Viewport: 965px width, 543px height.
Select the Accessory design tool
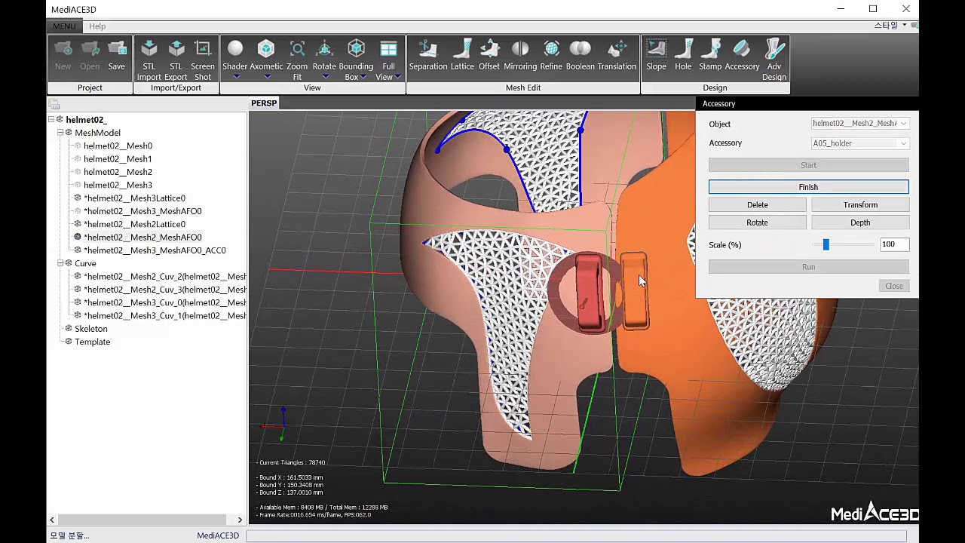[742, 57]
